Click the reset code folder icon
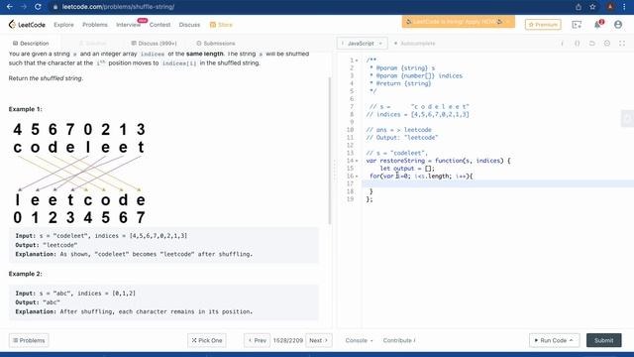The width and height of the screenshot is (634, 357). click(x=592, y=44)
